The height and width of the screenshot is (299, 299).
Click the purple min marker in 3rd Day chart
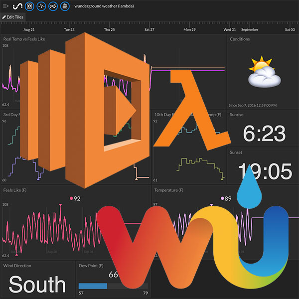coord(38,179)
